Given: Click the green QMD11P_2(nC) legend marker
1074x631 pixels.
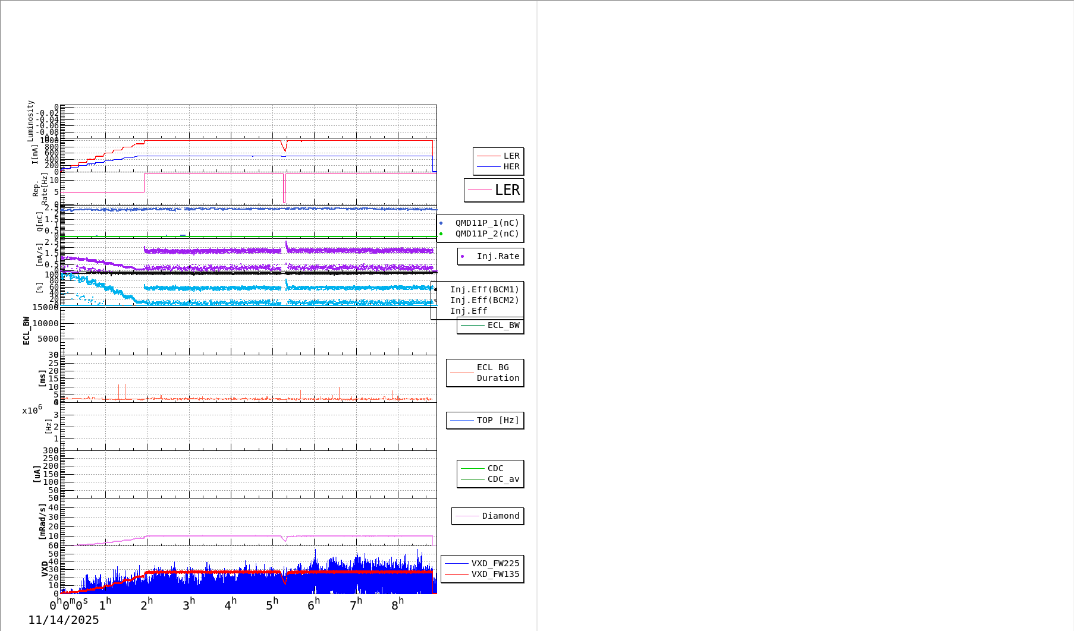Looking at the screenshot, I should click(x=441, y=234).
